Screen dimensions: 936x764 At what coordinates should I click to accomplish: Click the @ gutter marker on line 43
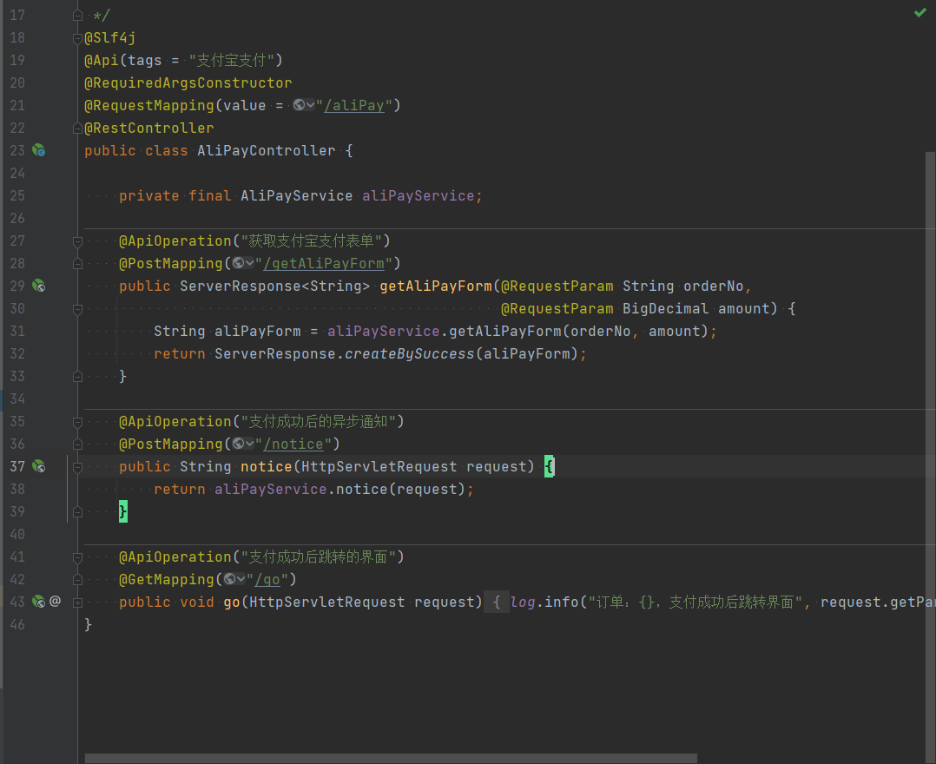click(x=55, y=601)
